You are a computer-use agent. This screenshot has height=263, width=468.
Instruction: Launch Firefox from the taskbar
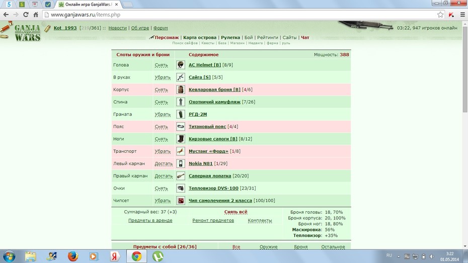(x=72, y=256)
